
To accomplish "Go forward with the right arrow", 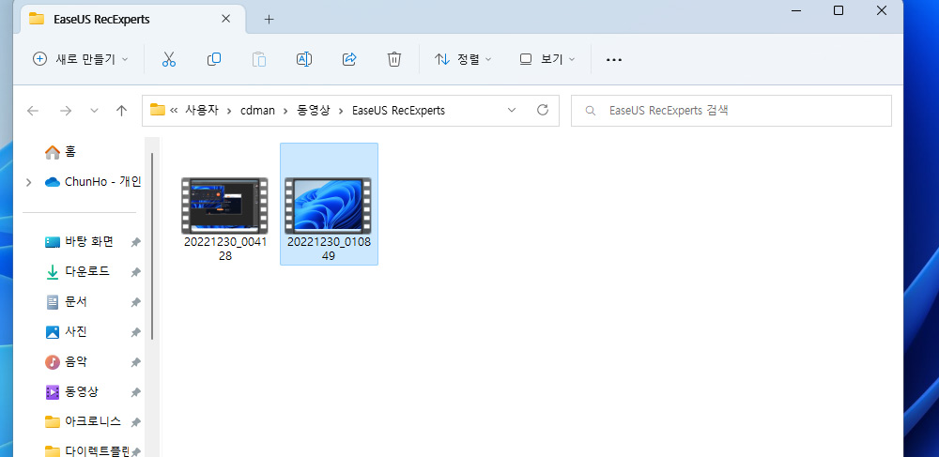I will (66, 111).
